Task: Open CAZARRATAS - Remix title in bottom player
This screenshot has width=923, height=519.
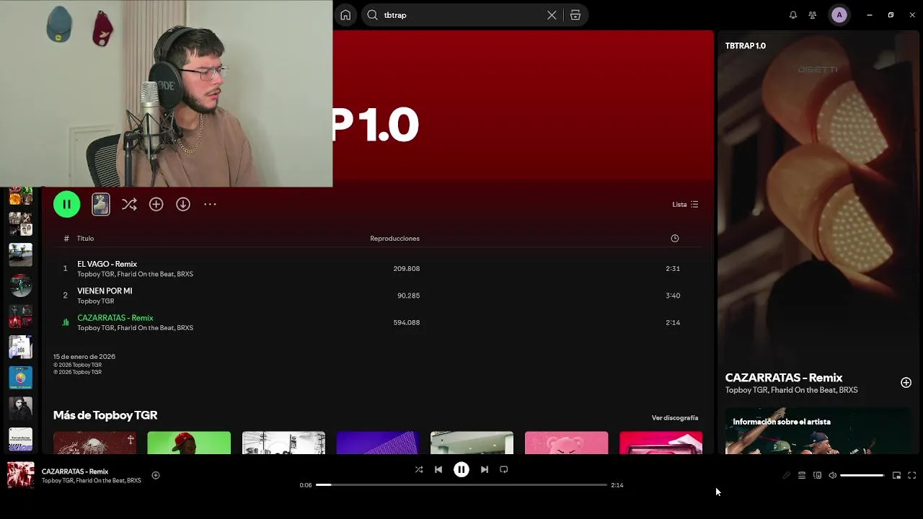Action: (x=75, y=471)
